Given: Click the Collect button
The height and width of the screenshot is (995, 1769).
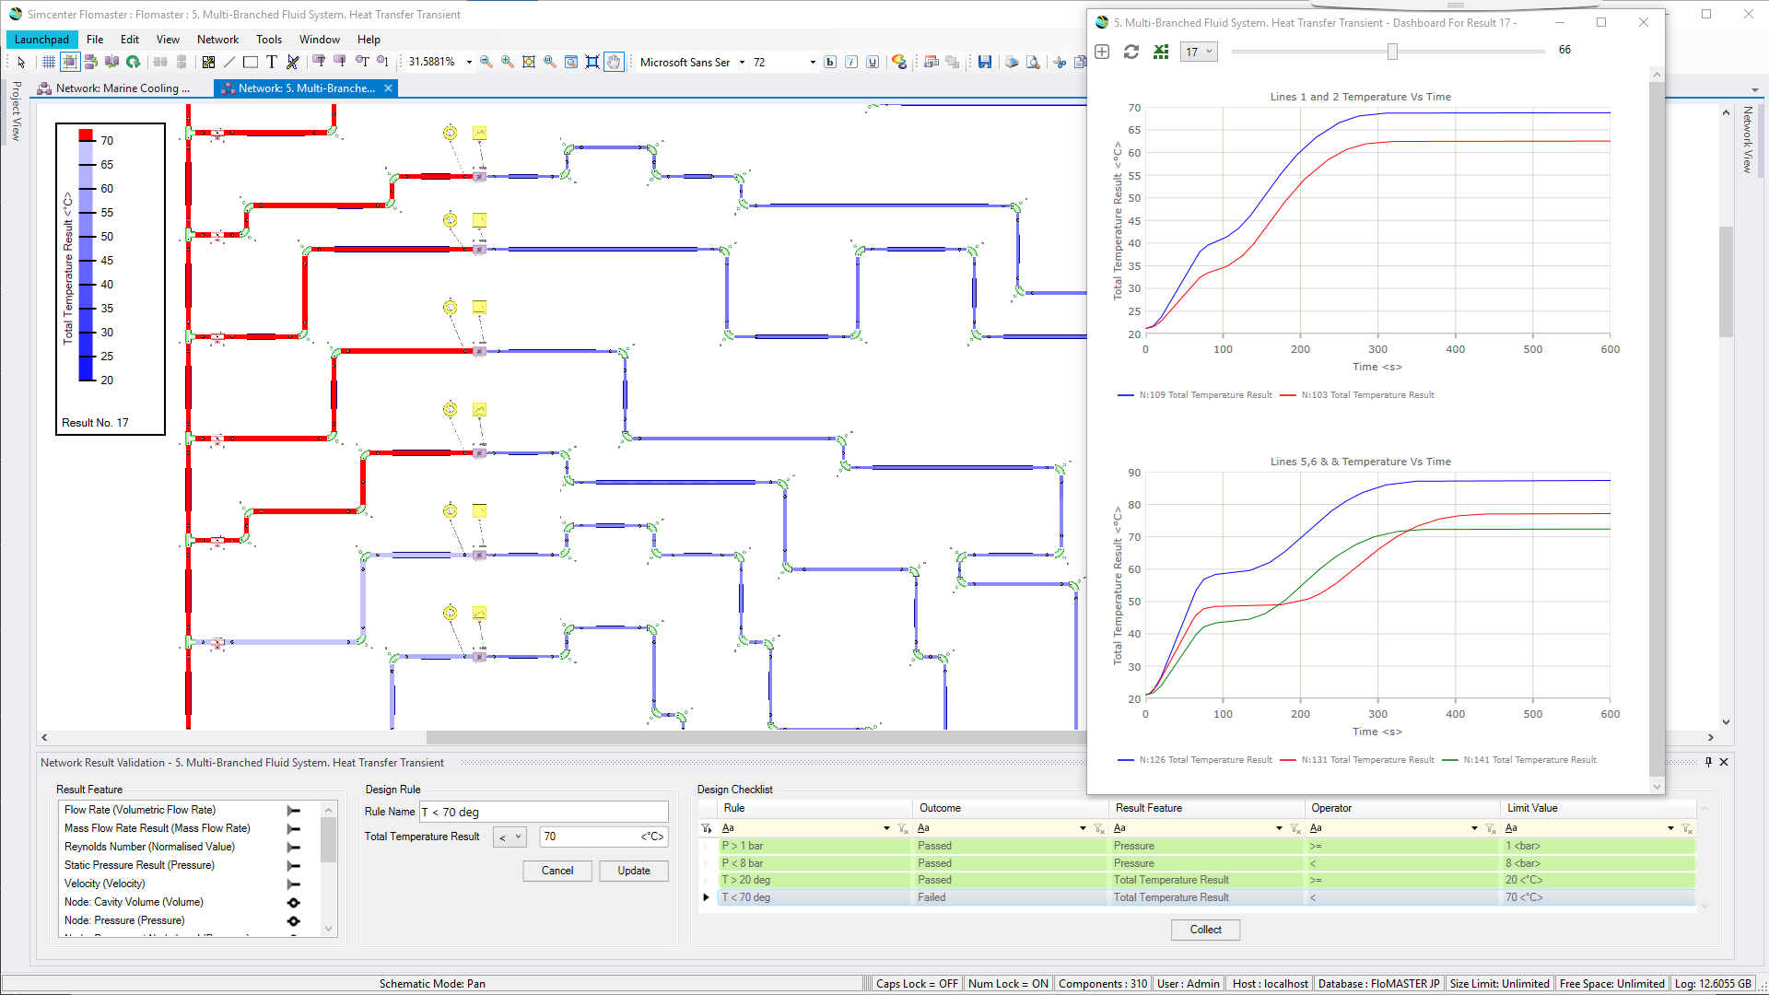Looking at the screenshot, I should pyautogui.click(x=1205, y=930).
